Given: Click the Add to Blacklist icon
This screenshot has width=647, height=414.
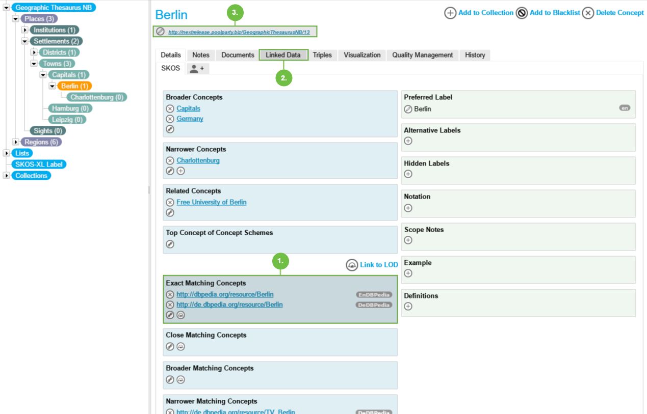Looking at the screenshot, I should click(522, 13).
